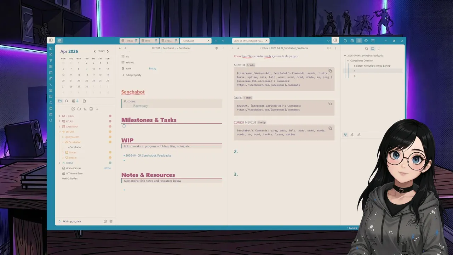Expand the EXTRA folder

[x=59, y=163]
